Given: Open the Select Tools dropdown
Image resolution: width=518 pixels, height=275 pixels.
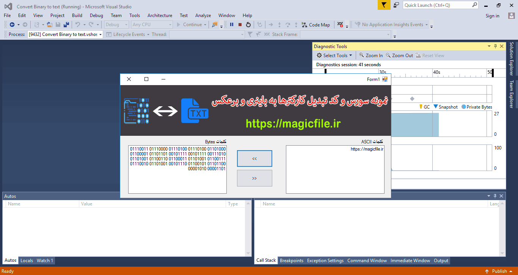Looking at the screenshot, I should 334,55.
